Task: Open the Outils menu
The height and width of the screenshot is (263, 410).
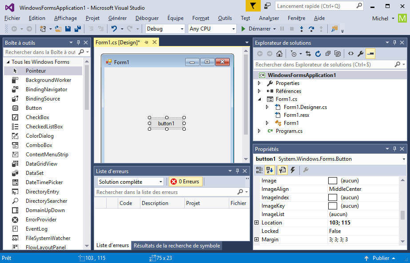Action: (x=225, y=18)
